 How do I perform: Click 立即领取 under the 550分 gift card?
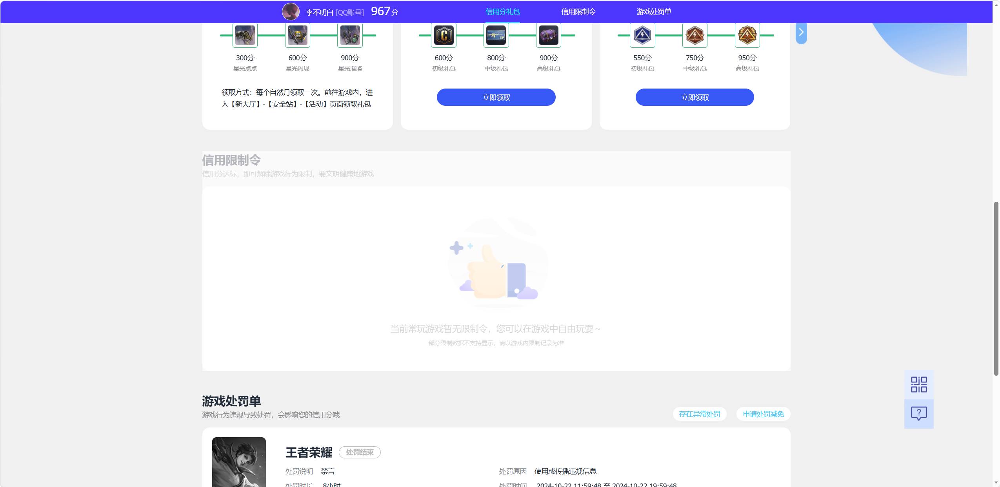[695, 97]
